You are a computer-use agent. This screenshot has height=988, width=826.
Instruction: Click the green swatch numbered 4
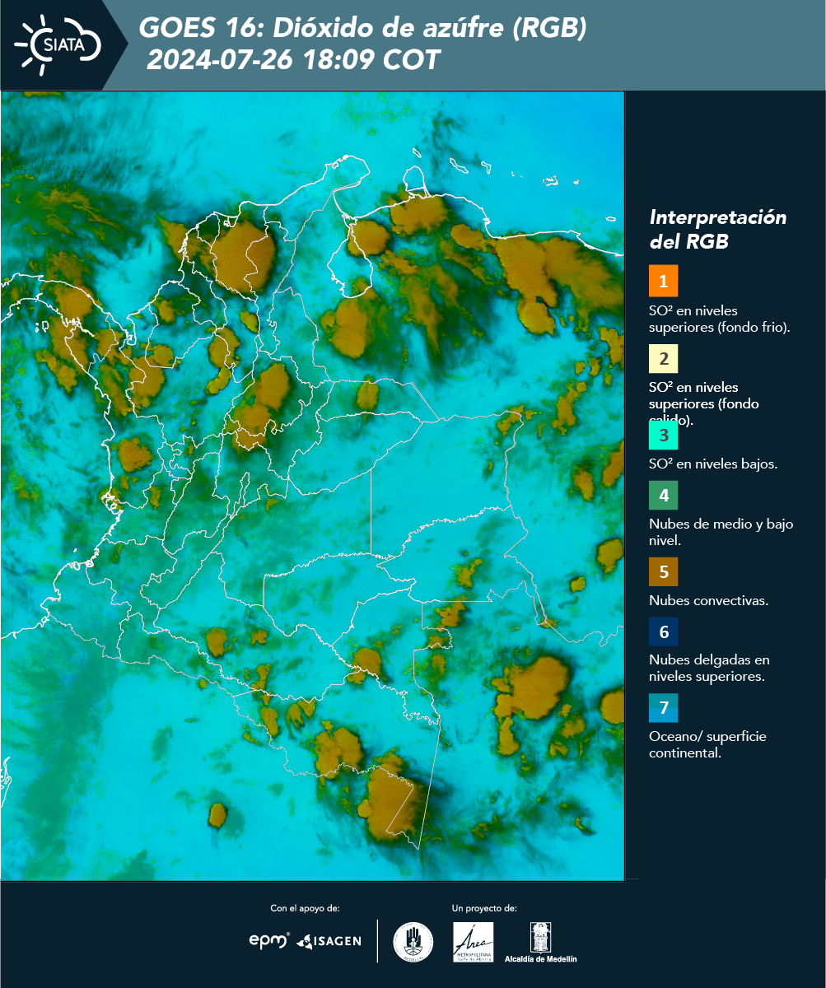coord(664,495)
